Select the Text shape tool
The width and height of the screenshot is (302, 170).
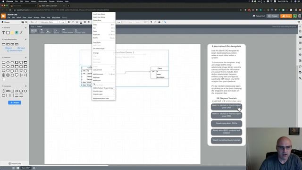pyautogui.click(x=3, y=33)
